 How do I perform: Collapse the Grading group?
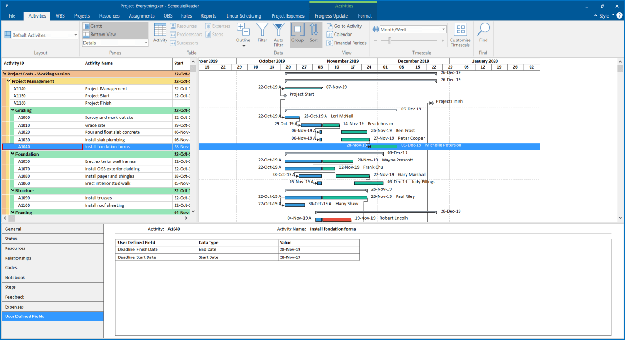point(12,110)
